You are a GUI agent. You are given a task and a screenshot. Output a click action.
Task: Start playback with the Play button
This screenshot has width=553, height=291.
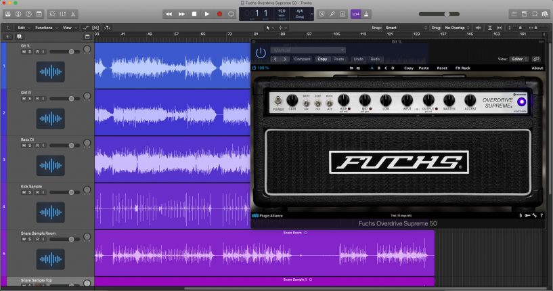tap(206, 14)
